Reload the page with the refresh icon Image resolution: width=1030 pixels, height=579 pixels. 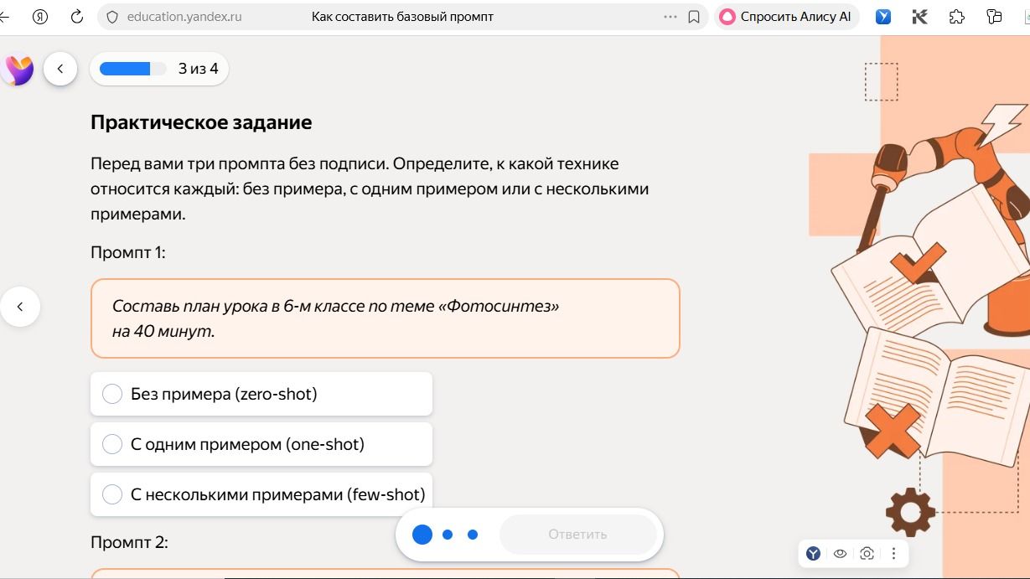76,17
